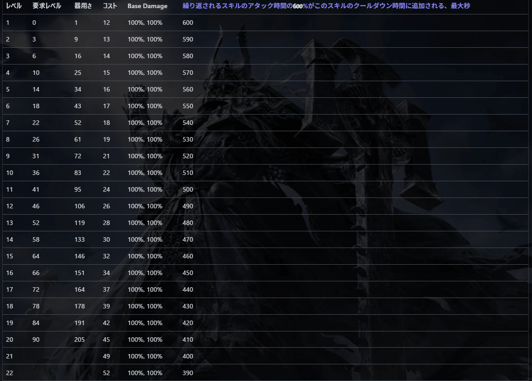Click requirement level 90 in the level 20 row

tap(36, 340)
